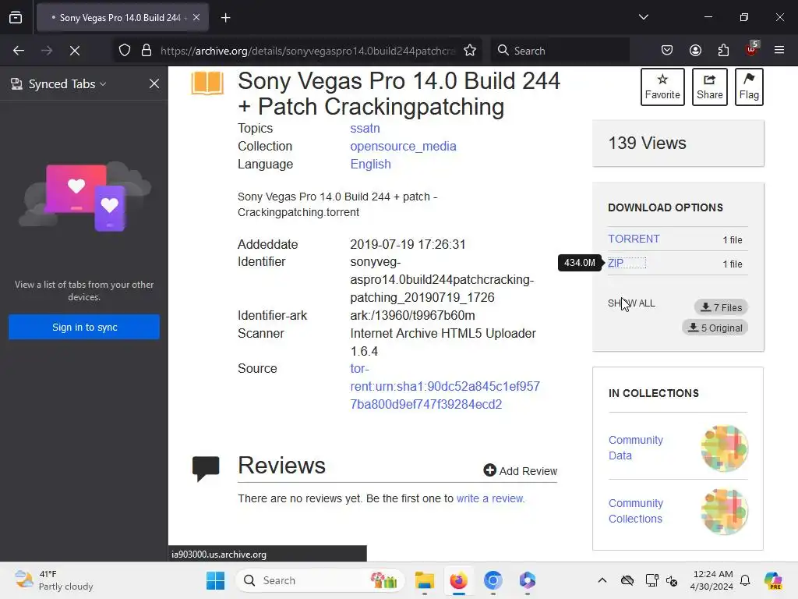
Task: Go back to previous page
Action: click(x=19, y=51)
